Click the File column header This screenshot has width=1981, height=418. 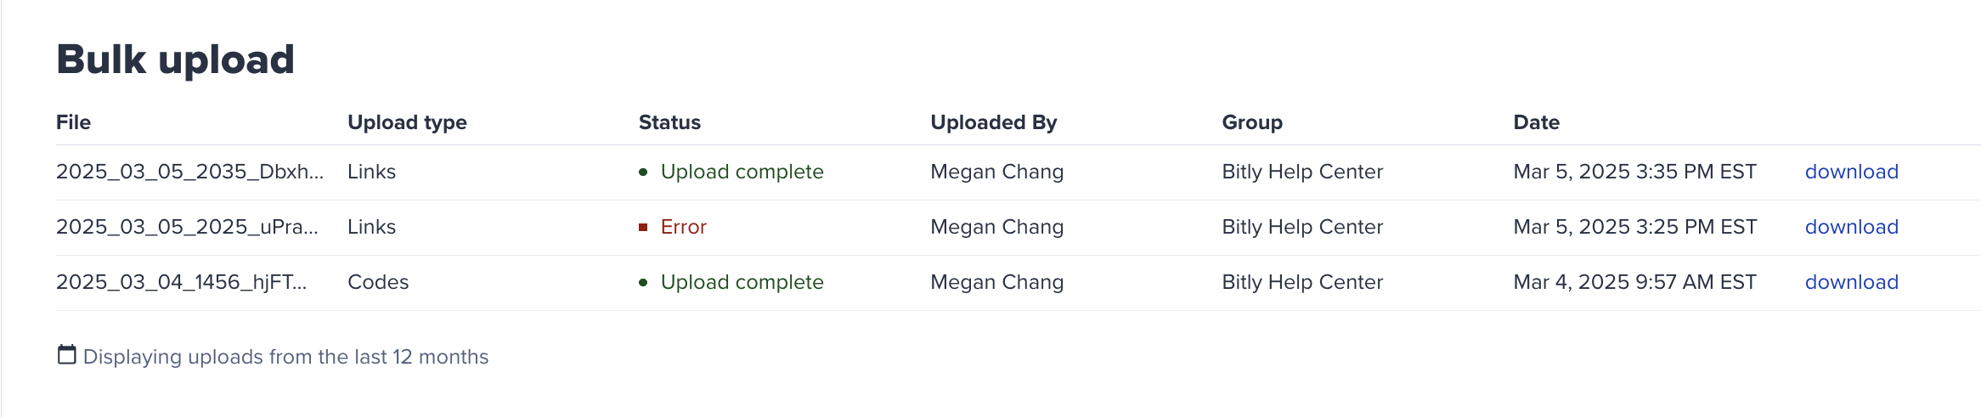73,122
